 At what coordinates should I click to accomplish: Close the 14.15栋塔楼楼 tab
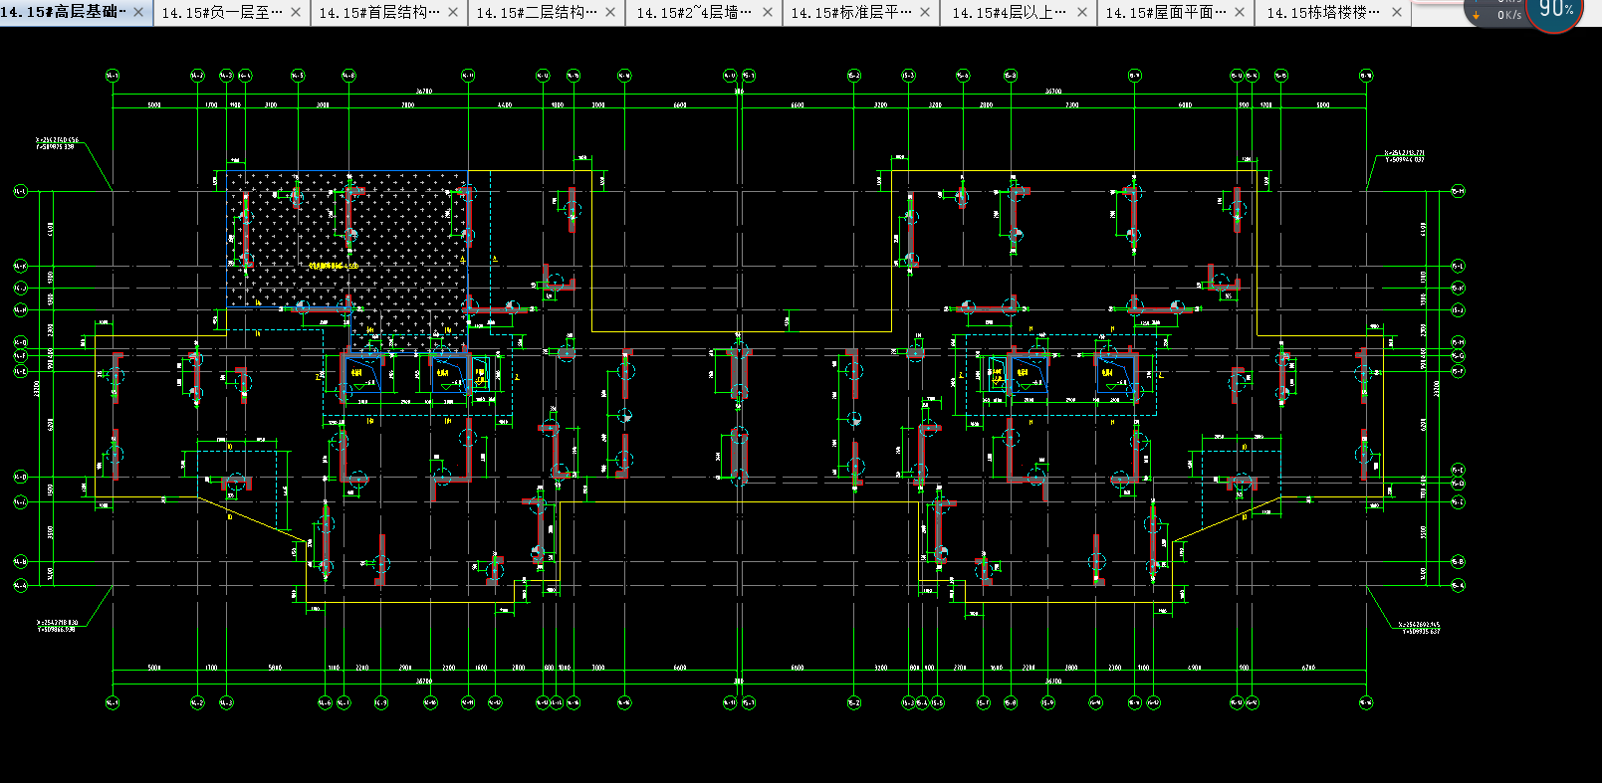click(x=1397, y=13)
